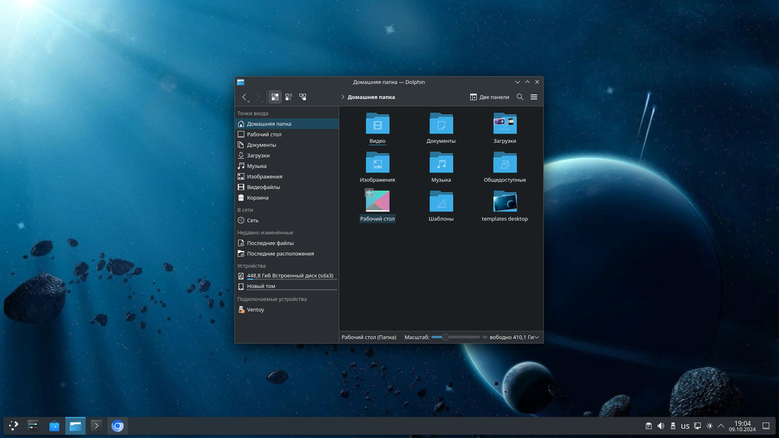Select Домашняя папка in the places sidebar
The image size is (779, 438).
287,124
